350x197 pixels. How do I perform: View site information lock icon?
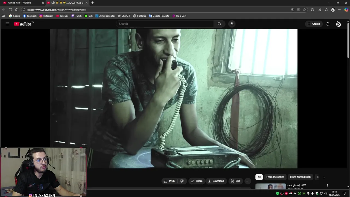pos(24,10)
